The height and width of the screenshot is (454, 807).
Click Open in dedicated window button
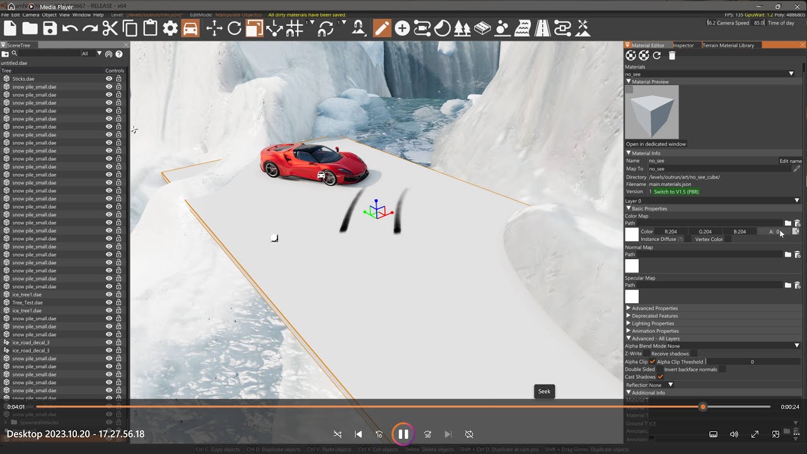(656, 144)
